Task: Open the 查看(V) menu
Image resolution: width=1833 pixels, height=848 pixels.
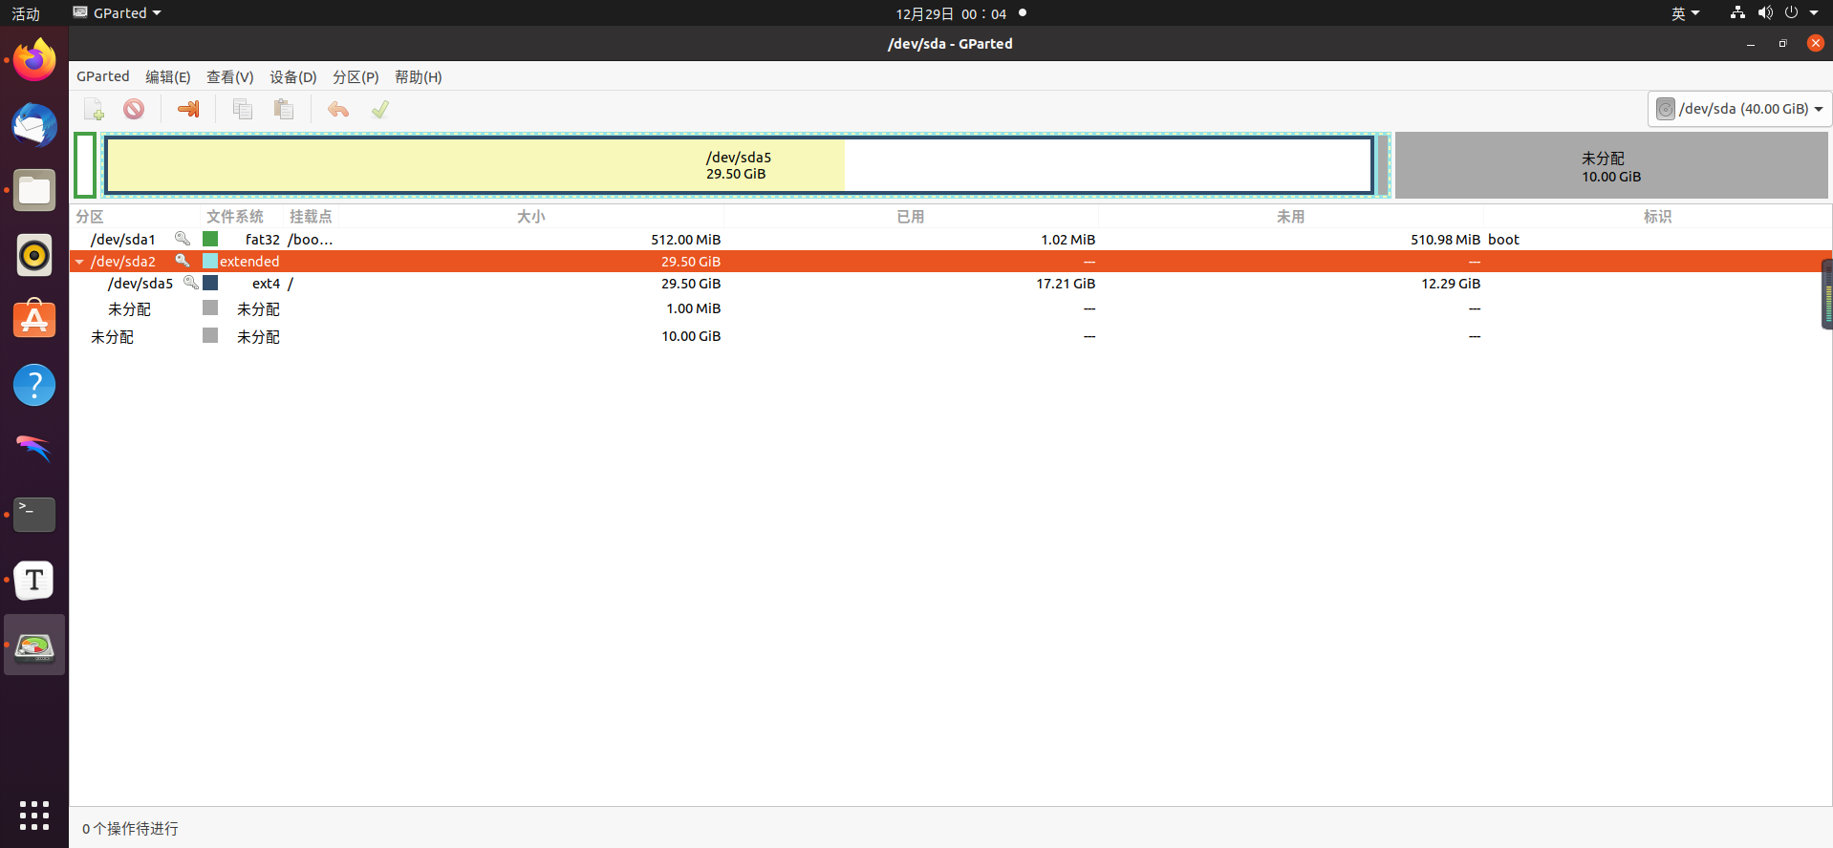Action: [x=229, y=77]
